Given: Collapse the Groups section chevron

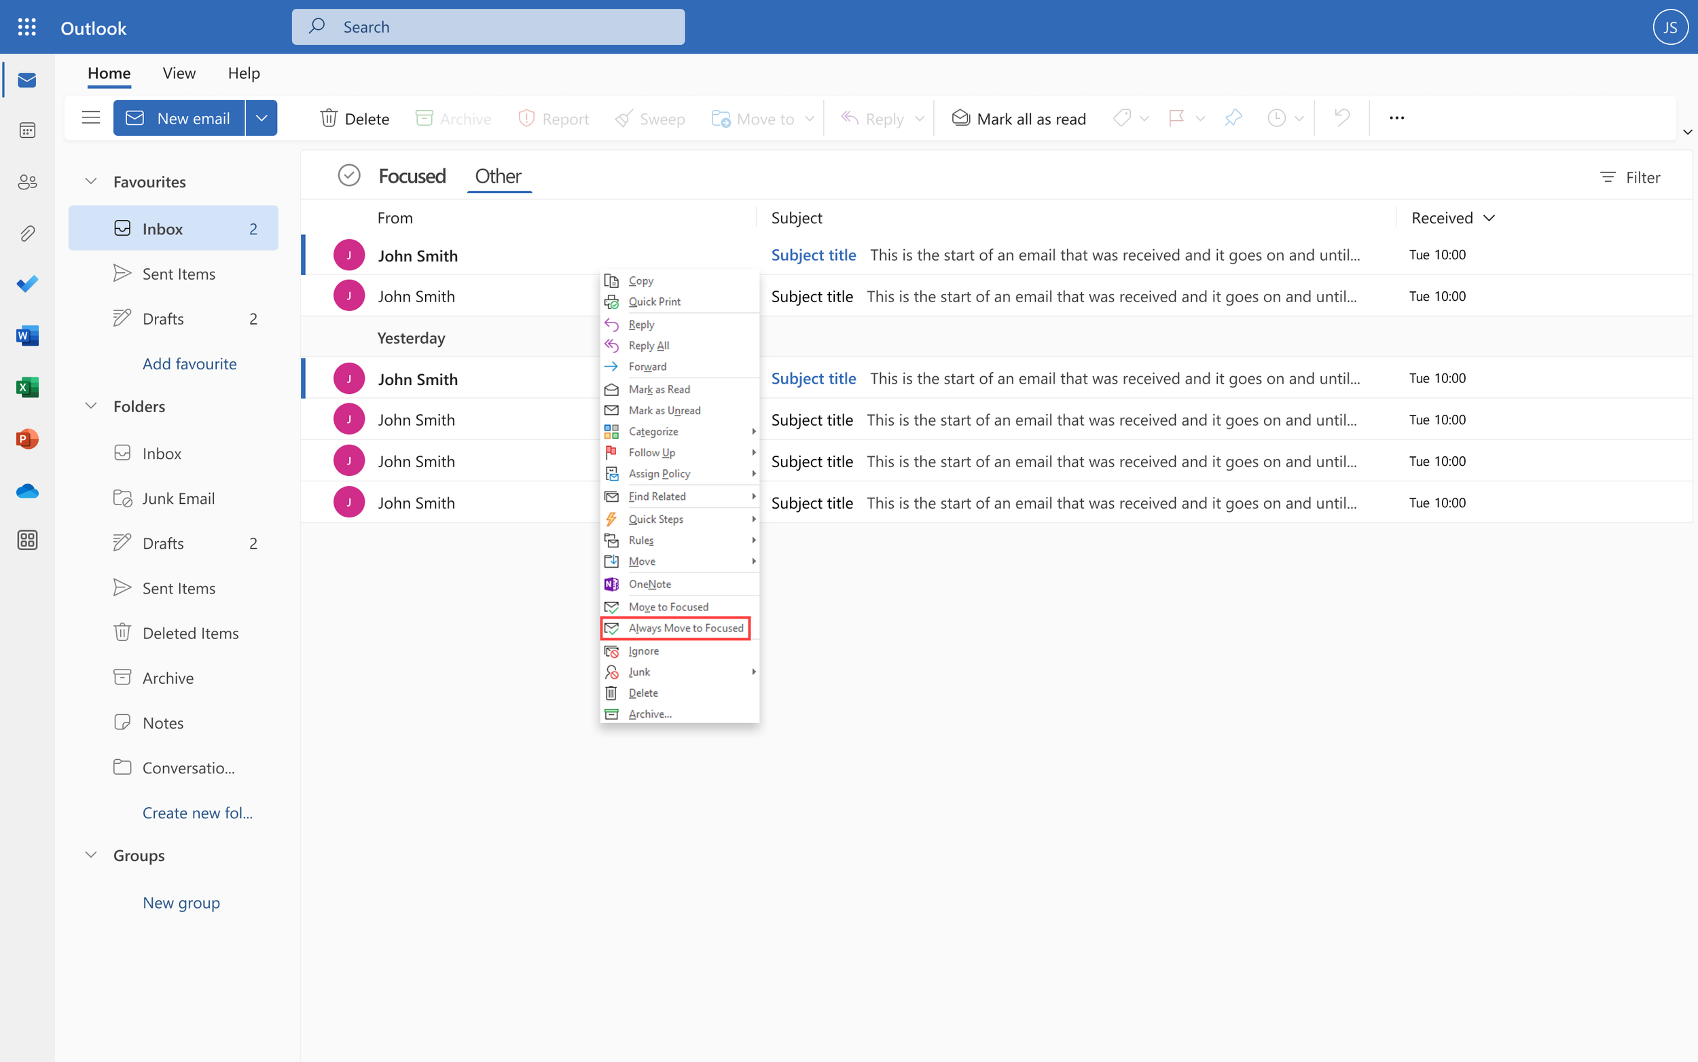Looking at the screenshot, I should 90,855.
